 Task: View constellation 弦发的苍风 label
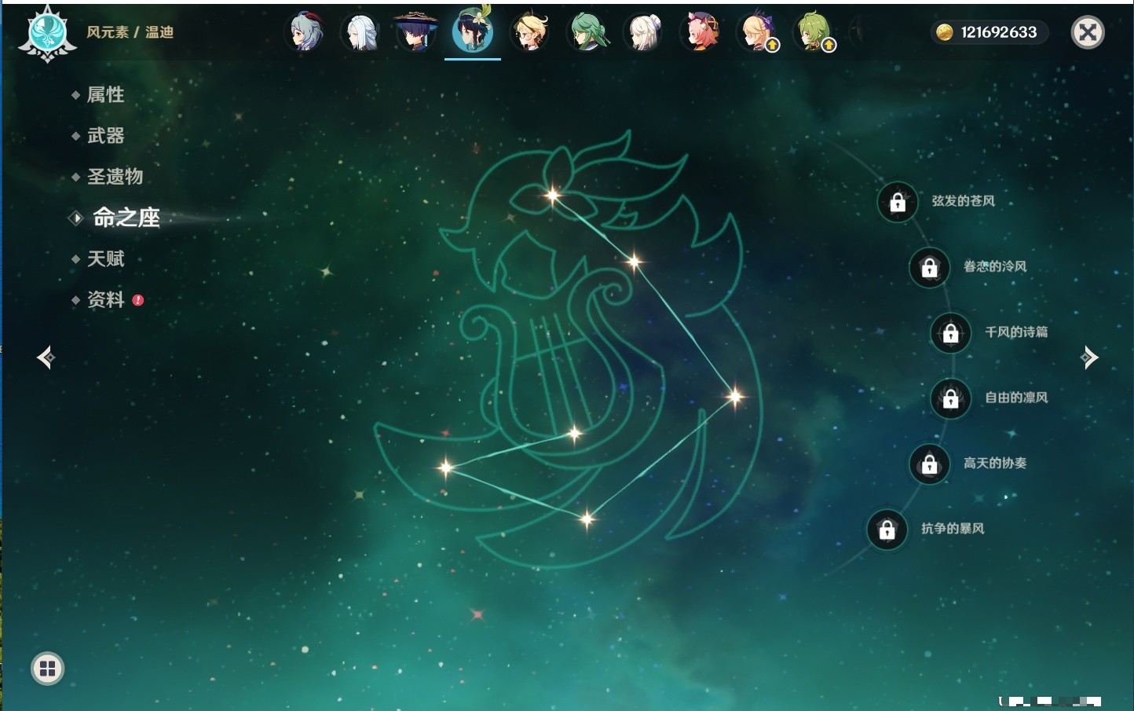pyautogui.click(x=964, y=201)
